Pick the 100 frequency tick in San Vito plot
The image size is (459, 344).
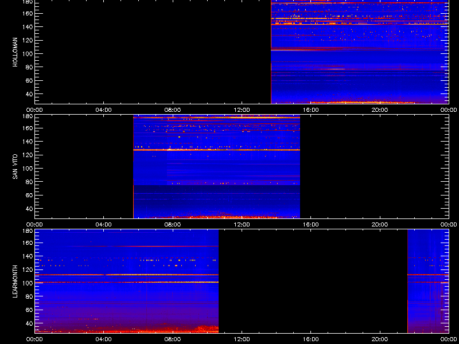pos(27,168)
